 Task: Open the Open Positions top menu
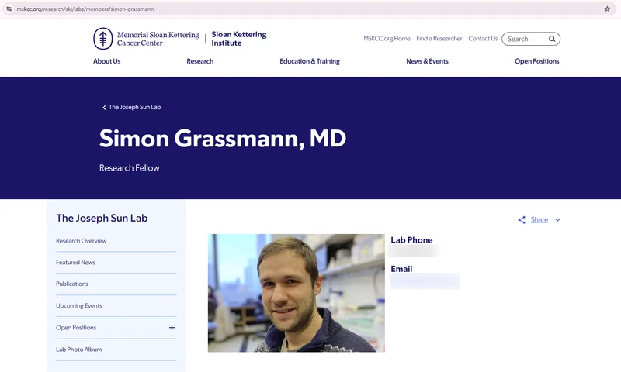point(536,61)
